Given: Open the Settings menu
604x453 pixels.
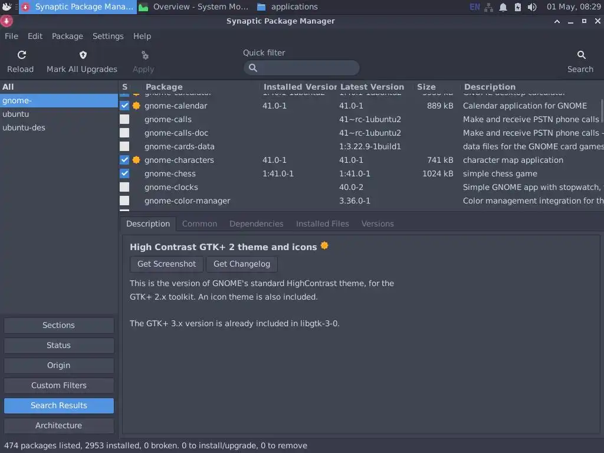Looking at the screenshot, I should pyautogui.click(x=108, y=36).
